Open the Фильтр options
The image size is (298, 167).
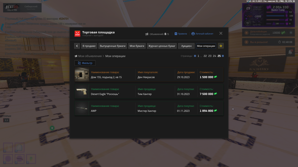pos(85,63)
